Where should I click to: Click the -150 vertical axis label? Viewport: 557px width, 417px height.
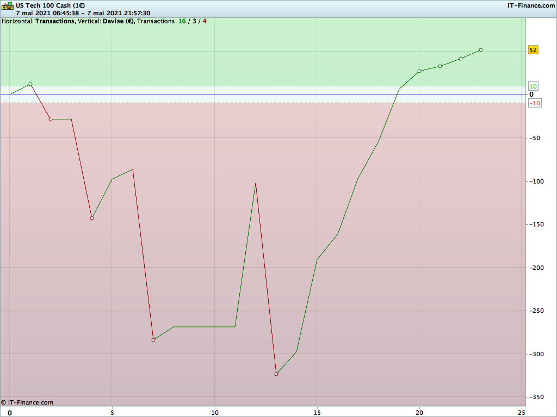536,224
